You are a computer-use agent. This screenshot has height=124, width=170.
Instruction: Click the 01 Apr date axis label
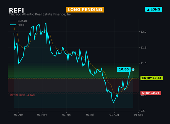point(19,115)
